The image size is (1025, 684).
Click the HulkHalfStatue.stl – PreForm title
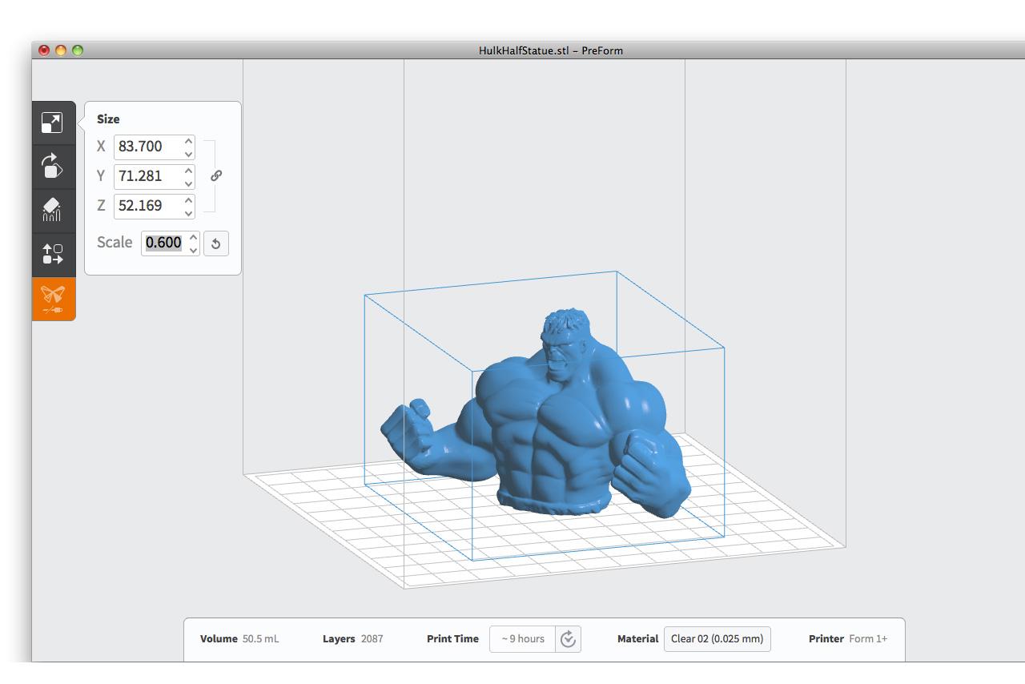tap(551, 50)
